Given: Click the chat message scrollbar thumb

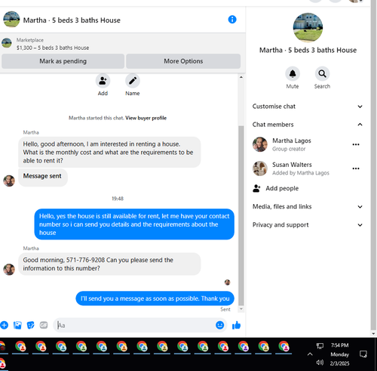Looking at the screenshot, I should tap(241, 215).
